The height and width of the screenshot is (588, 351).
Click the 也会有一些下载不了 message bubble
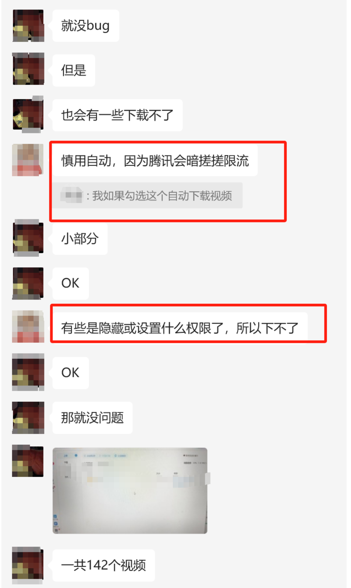(117, 115)
